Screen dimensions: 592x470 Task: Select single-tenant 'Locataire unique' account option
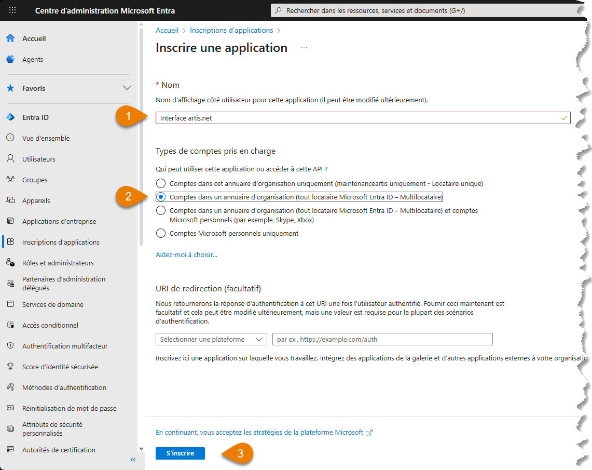161,183
